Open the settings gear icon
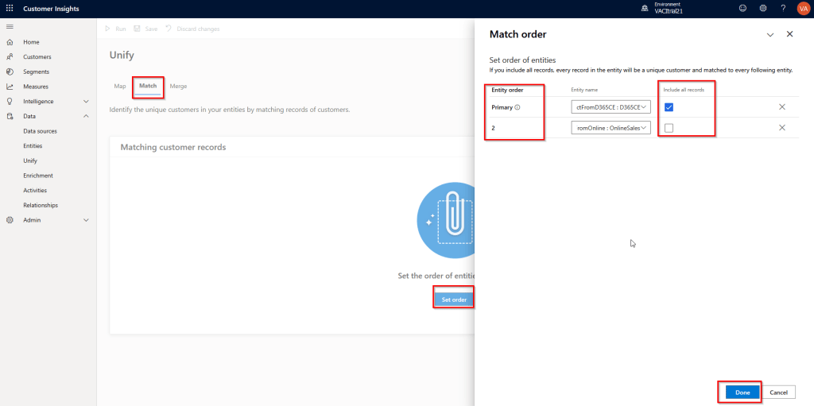The image size is (814, 406). tap(763, 8)
